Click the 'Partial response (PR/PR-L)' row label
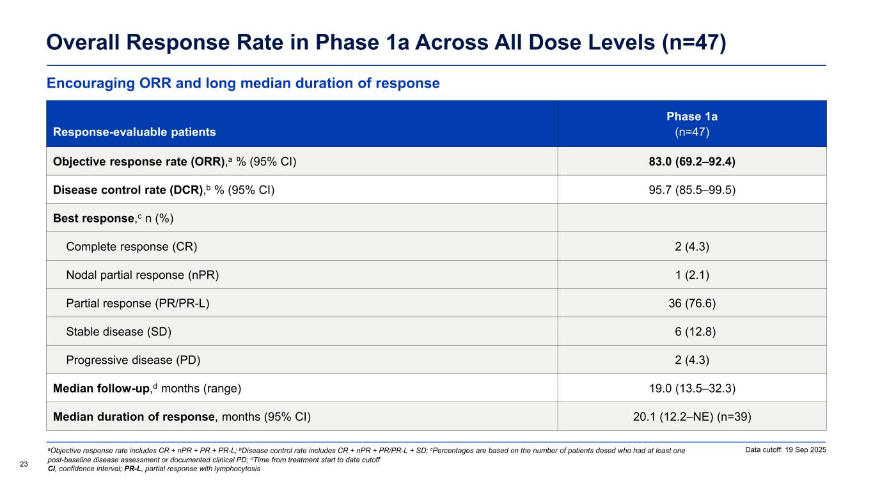Image resolution: width=873 pixels, height=491 pixels. (138, 303)
